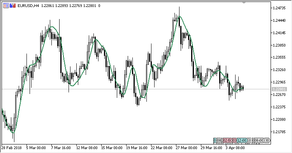Click the 3 Apr 08:00 time label

(x=235, y=148)
